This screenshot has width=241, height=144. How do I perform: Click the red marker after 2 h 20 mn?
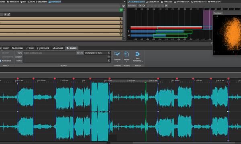tap(177, 78)
